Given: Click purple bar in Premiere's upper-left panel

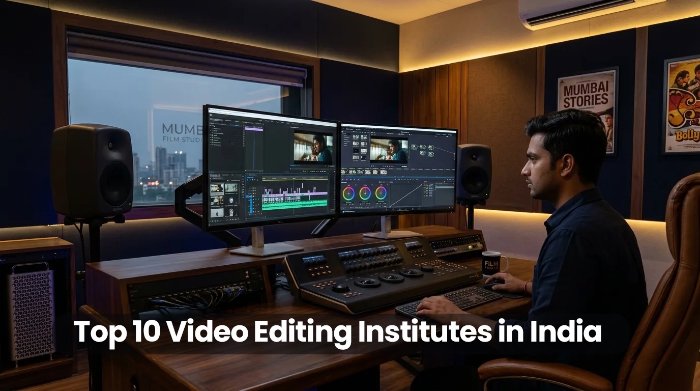Looking at the screenshot, I should point(254,129).
